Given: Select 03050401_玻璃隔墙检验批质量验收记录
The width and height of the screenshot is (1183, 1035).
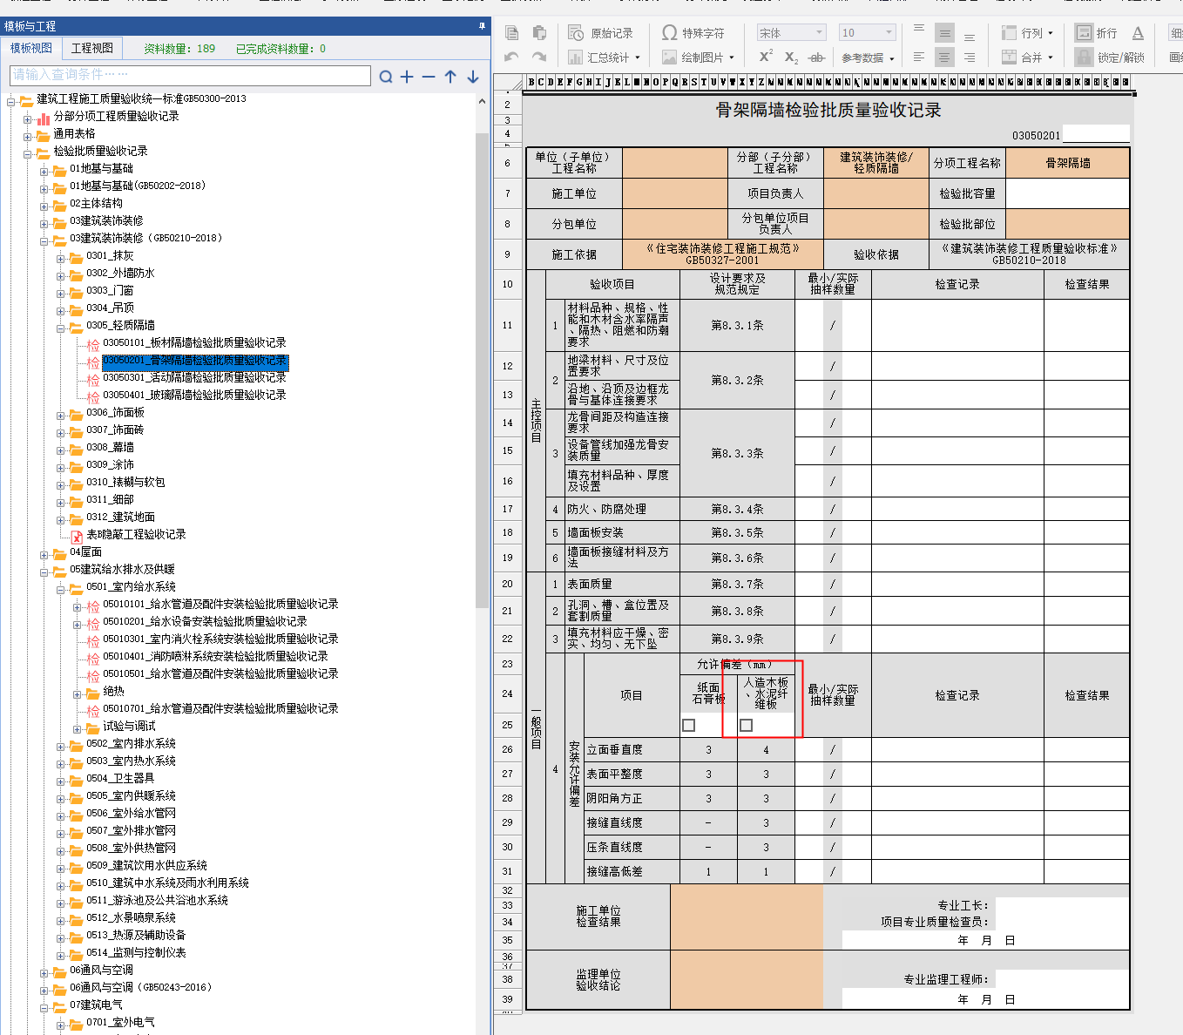Looking at the screenshot, I should click(x=194, y=396).
